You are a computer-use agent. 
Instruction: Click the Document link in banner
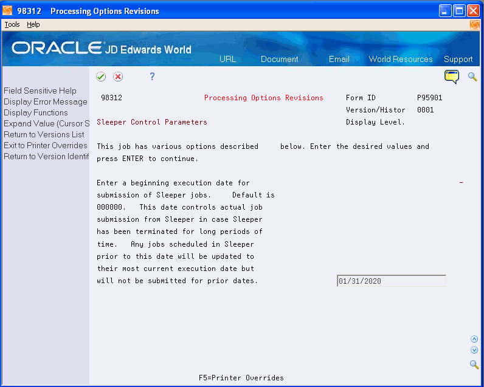click(279, 59)
